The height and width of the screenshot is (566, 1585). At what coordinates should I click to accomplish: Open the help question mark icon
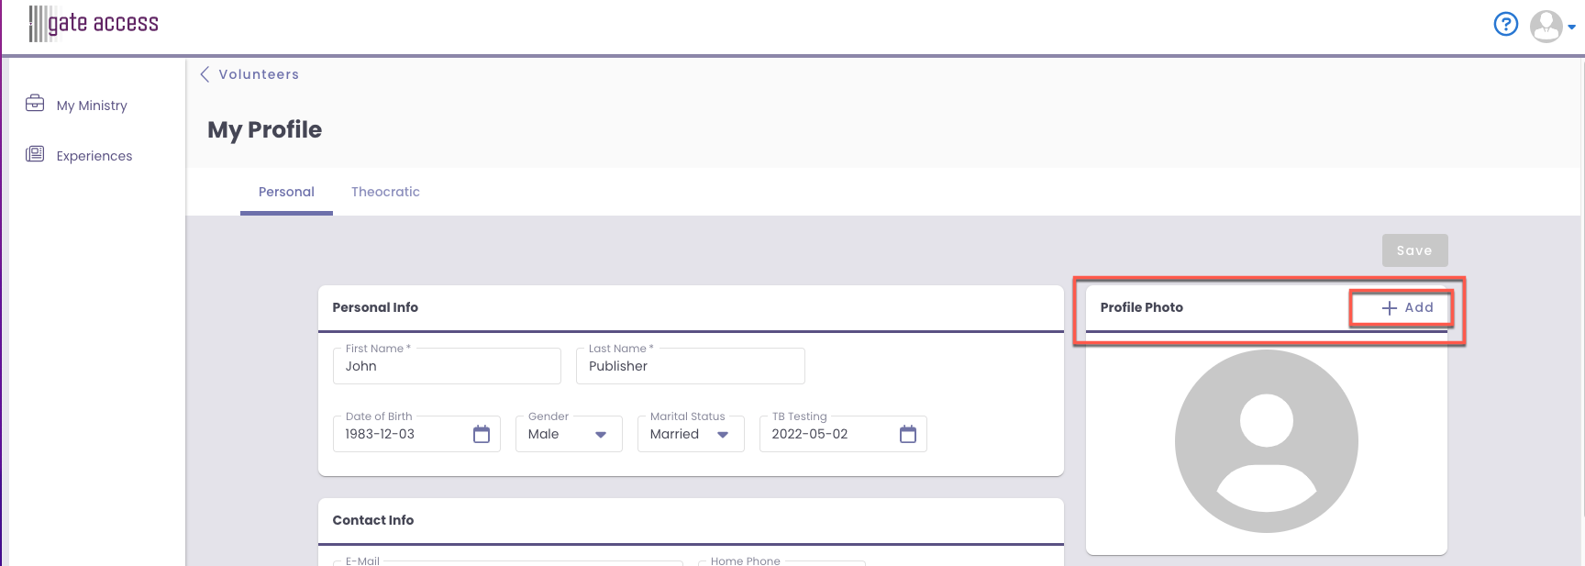(1506, 24)
